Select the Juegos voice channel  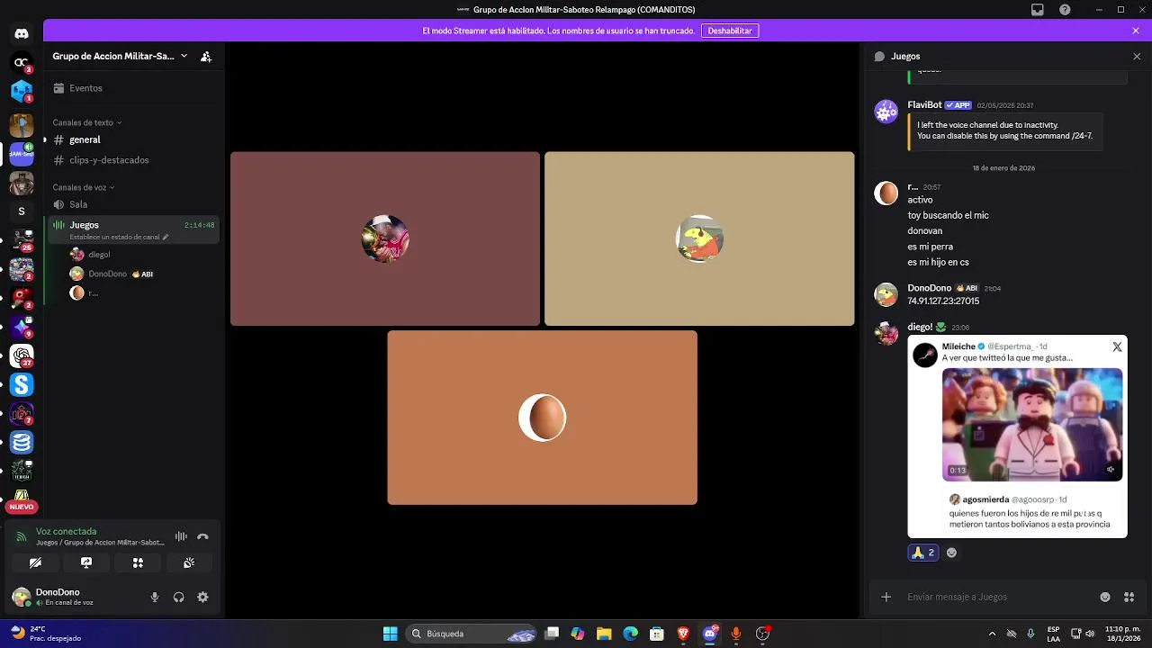(85, 225)
